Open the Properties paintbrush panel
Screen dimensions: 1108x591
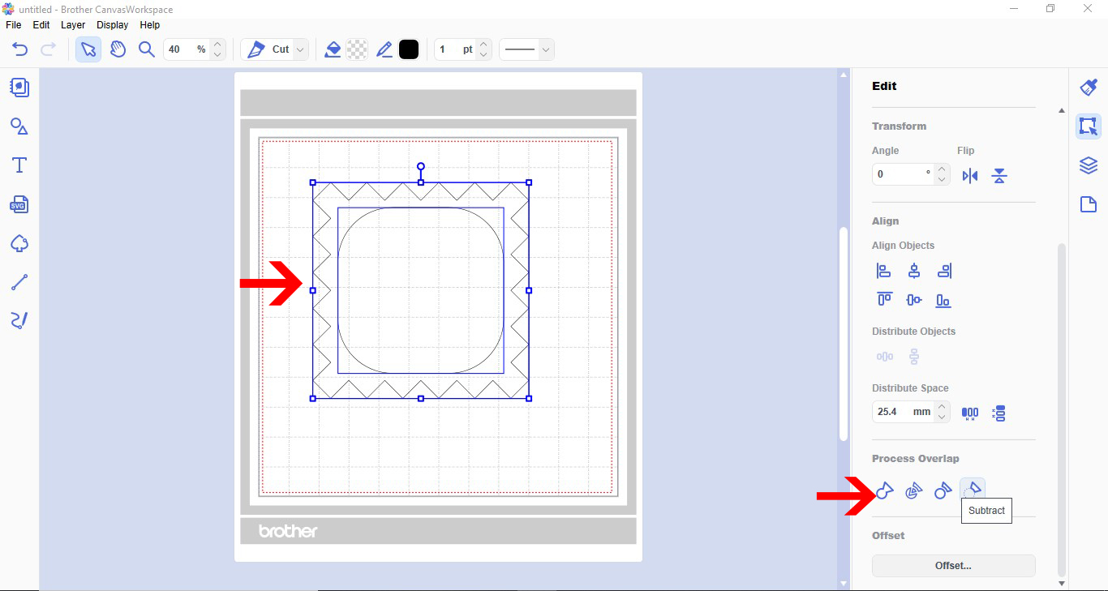(1089, 87)
